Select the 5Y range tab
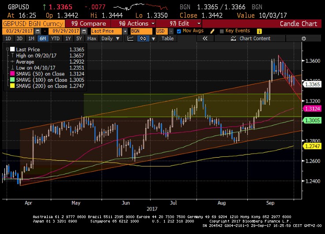The width and height of the screenshot is (325, 234). pyautogui.click(x=79, y=38)
